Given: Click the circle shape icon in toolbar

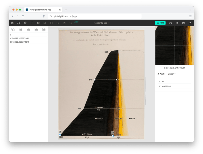Looking at the screenshot, I should 58,23.
